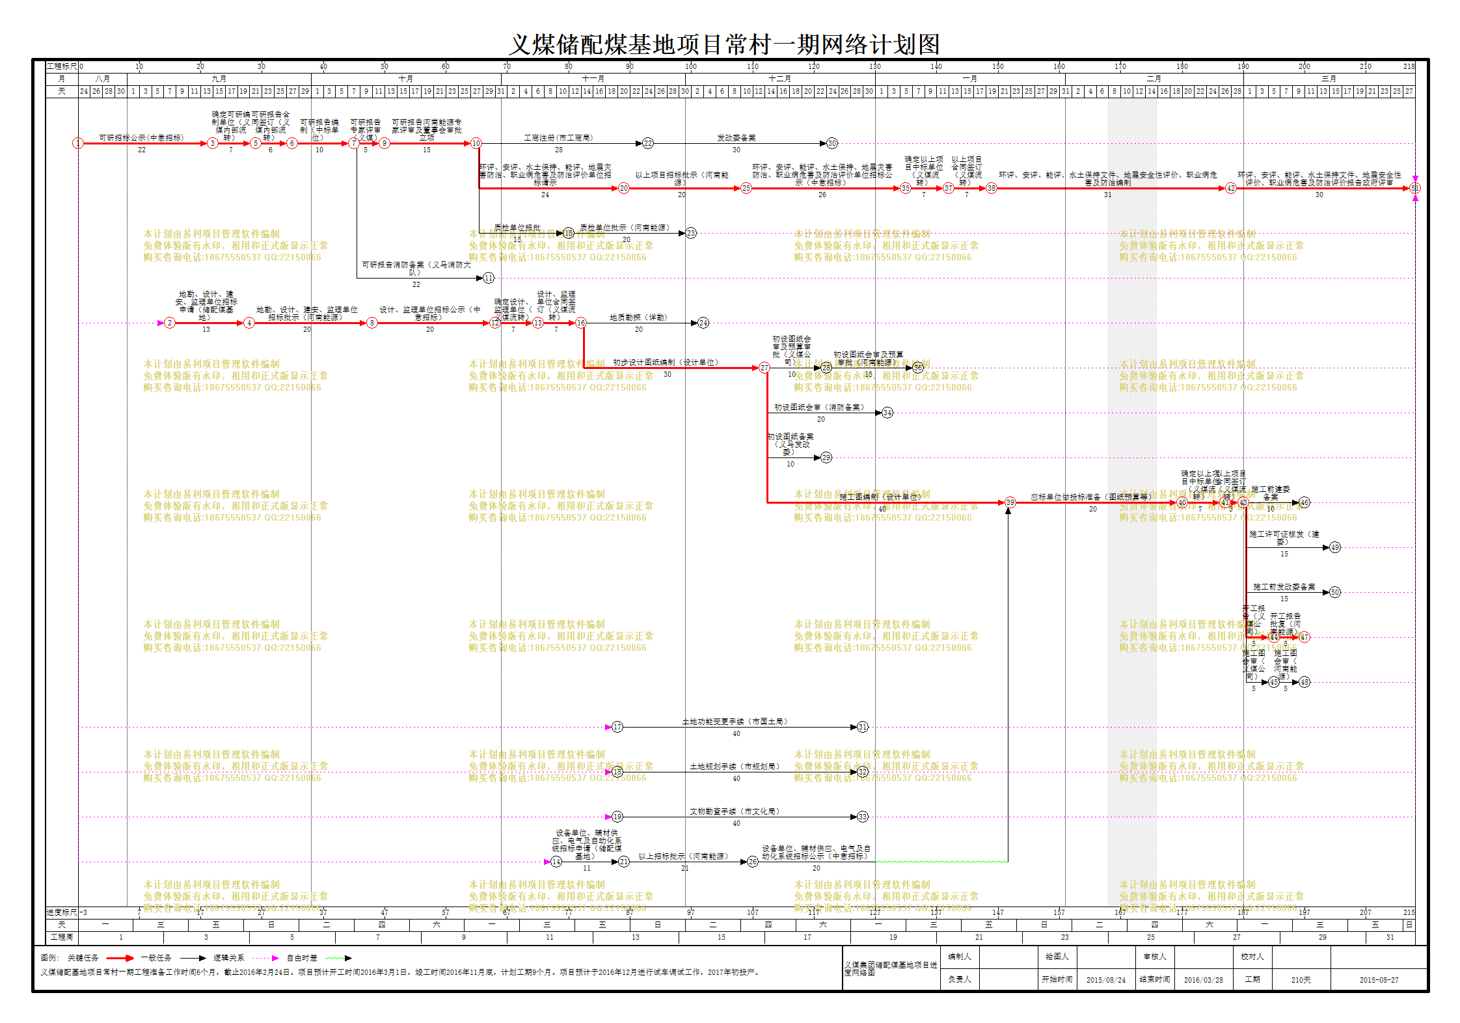Select node 26 before 设备单位招标公示
This screenshot has width=1460, height=1023.
753,862
